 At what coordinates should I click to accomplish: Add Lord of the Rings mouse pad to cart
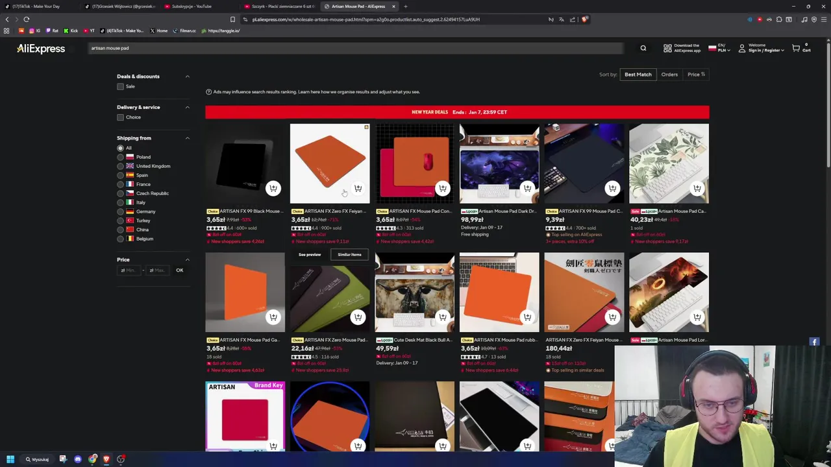point(697,317)
